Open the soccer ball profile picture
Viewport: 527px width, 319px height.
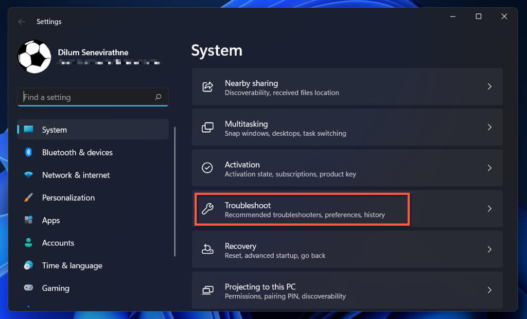(x=34, y=57)
